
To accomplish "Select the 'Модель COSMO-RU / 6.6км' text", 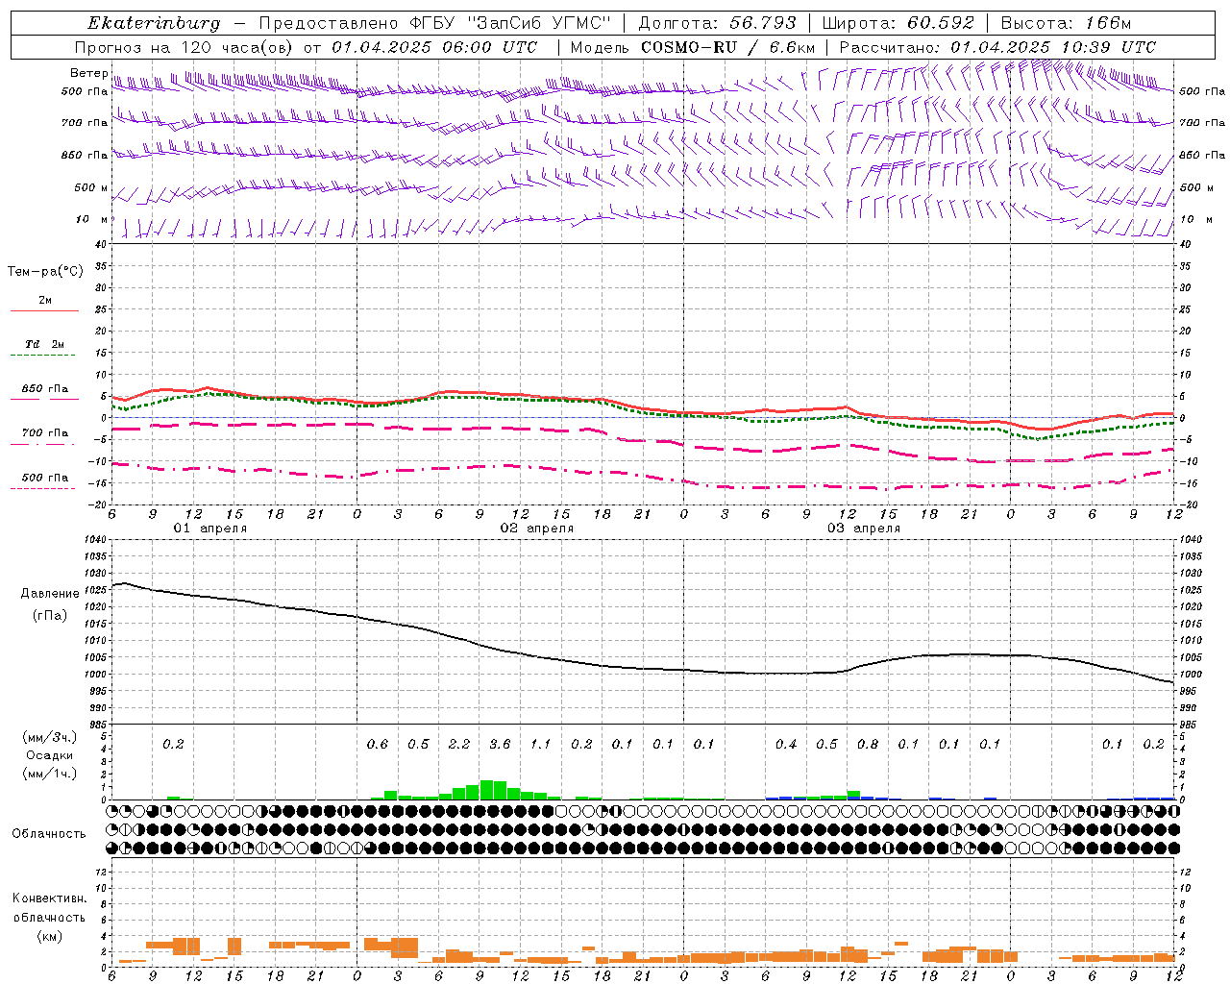I will point(693,47).
